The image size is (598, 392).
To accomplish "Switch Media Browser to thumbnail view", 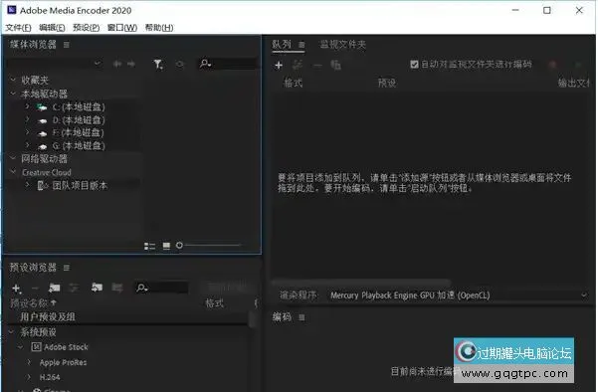I will click(166, 246).
